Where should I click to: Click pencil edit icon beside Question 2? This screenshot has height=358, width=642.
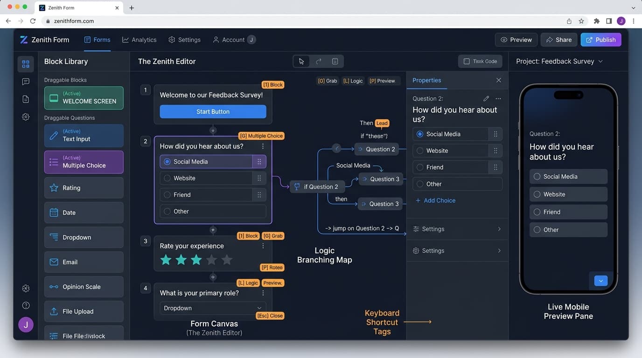point(486,98)
